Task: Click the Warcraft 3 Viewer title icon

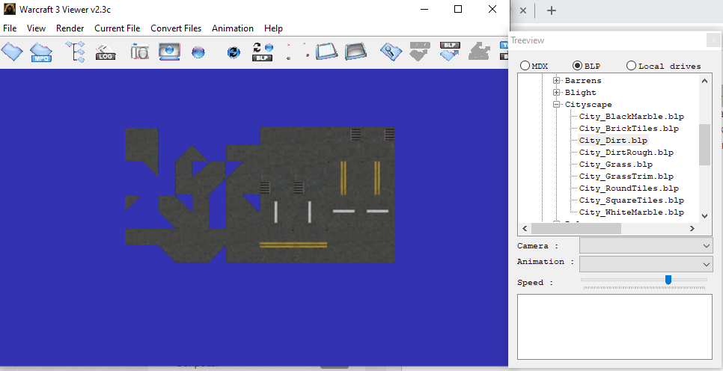Action: click(x=9, y=9)
